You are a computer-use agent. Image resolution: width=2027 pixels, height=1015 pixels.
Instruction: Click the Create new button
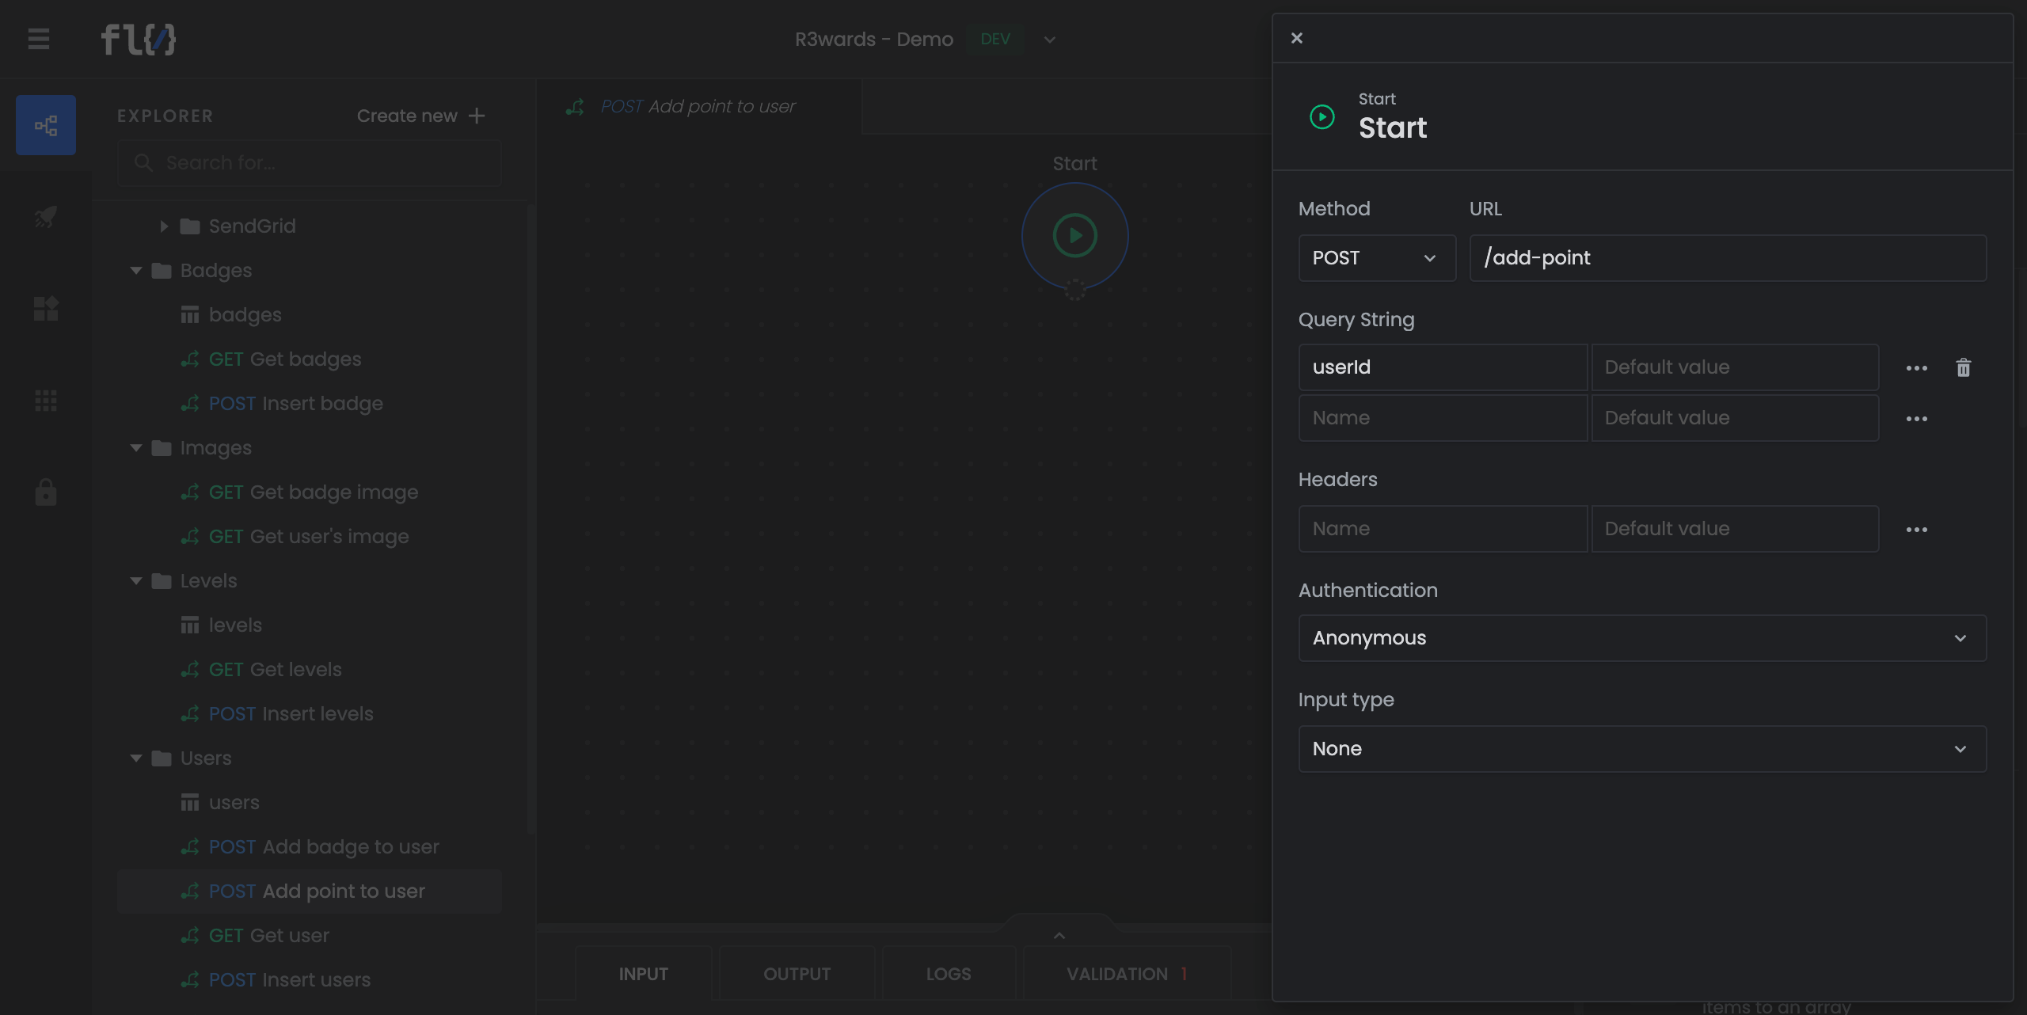[420, 116]
